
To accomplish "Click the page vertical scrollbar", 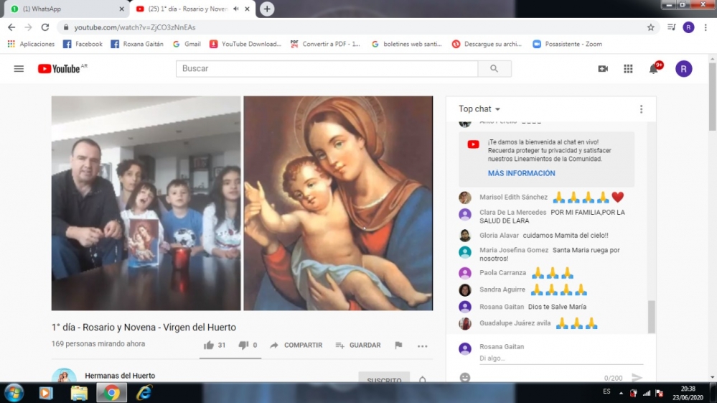I will point(713,96).
